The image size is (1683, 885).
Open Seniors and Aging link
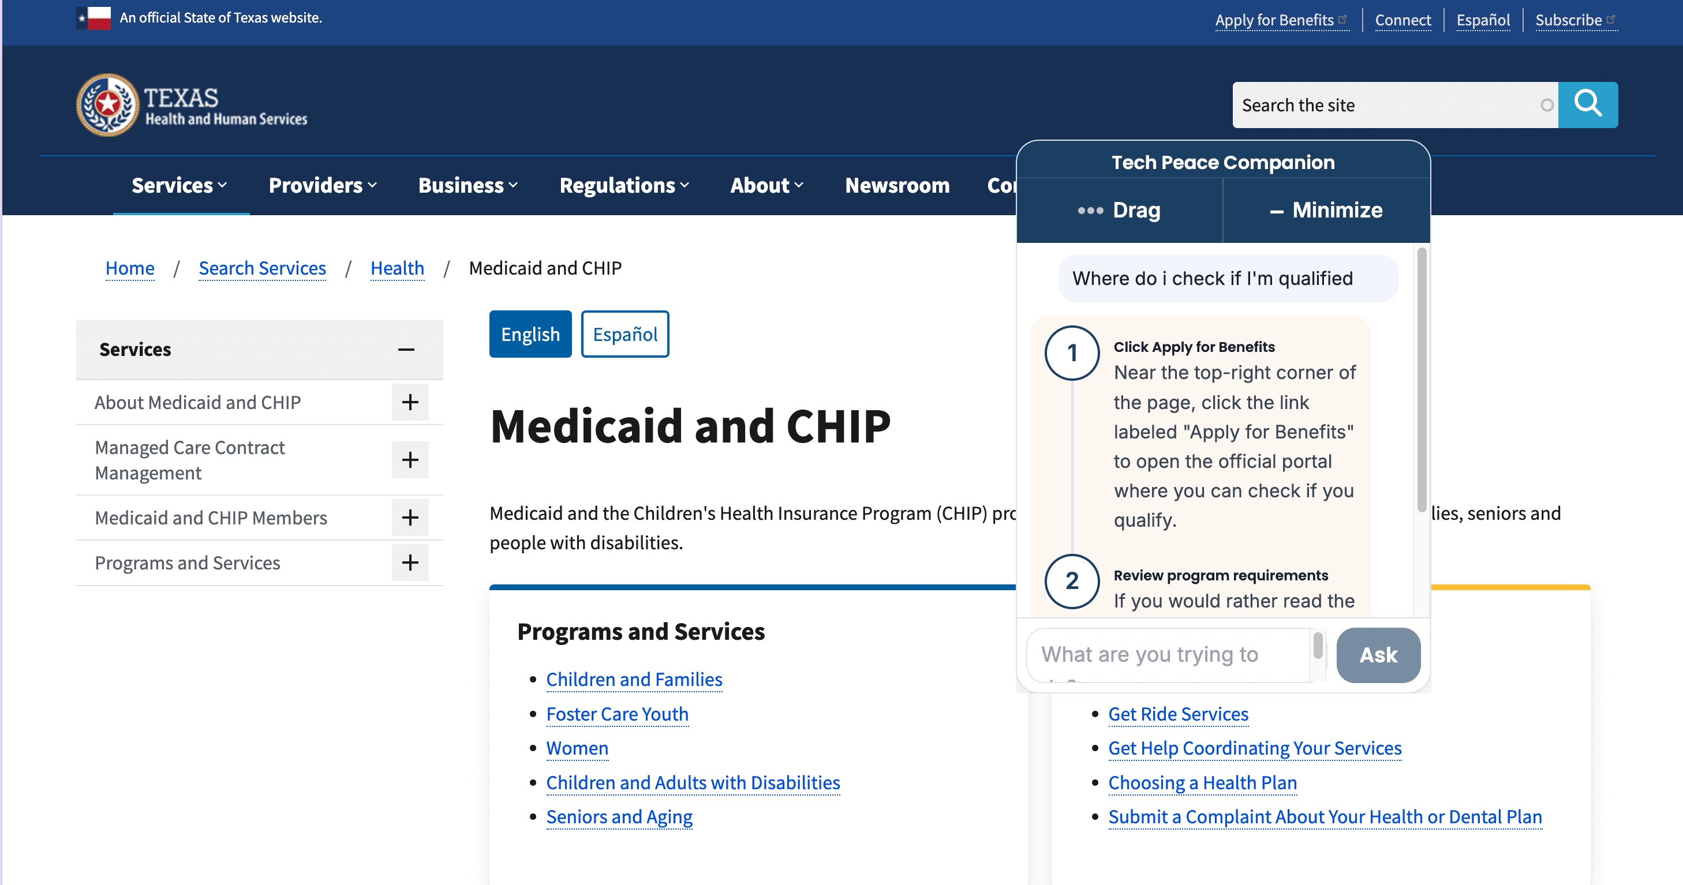tap(619, 816)
